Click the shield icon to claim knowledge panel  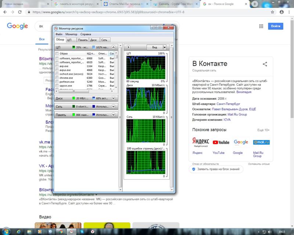click(x=194, y=169)
